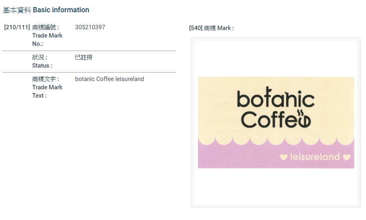Click the steaming coffee cup letter in logo
The image size is (366, 220).
pyautogui.click(x=304, y=119)
